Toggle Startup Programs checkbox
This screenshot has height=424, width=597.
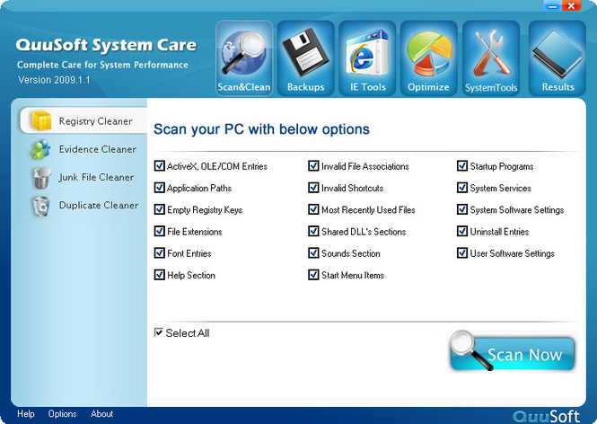pos(461,165)
